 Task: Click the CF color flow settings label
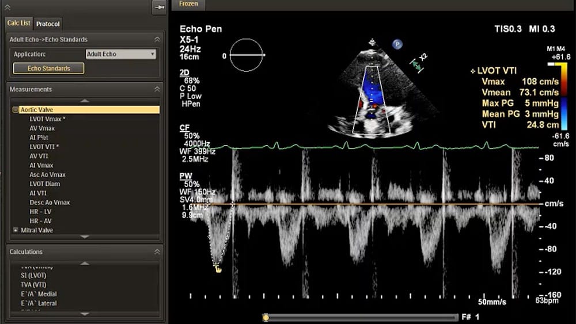tap(184, 128)
